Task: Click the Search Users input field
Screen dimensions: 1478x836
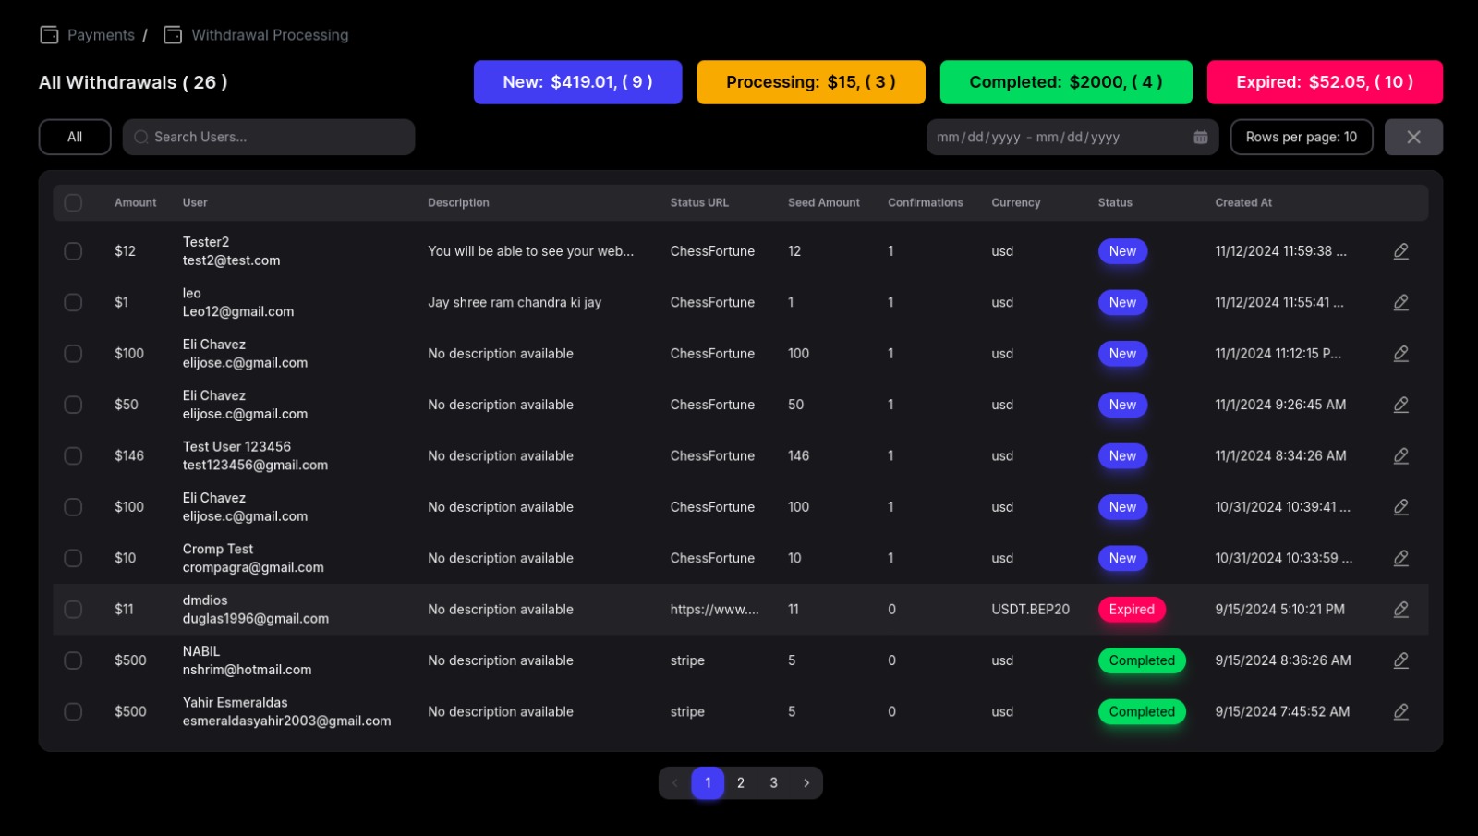Action: point(277,138)
